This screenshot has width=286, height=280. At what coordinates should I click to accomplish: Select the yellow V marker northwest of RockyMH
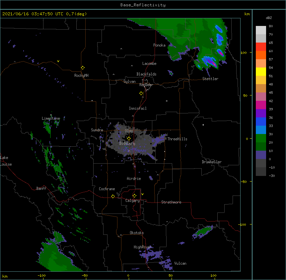pos(58,61)
